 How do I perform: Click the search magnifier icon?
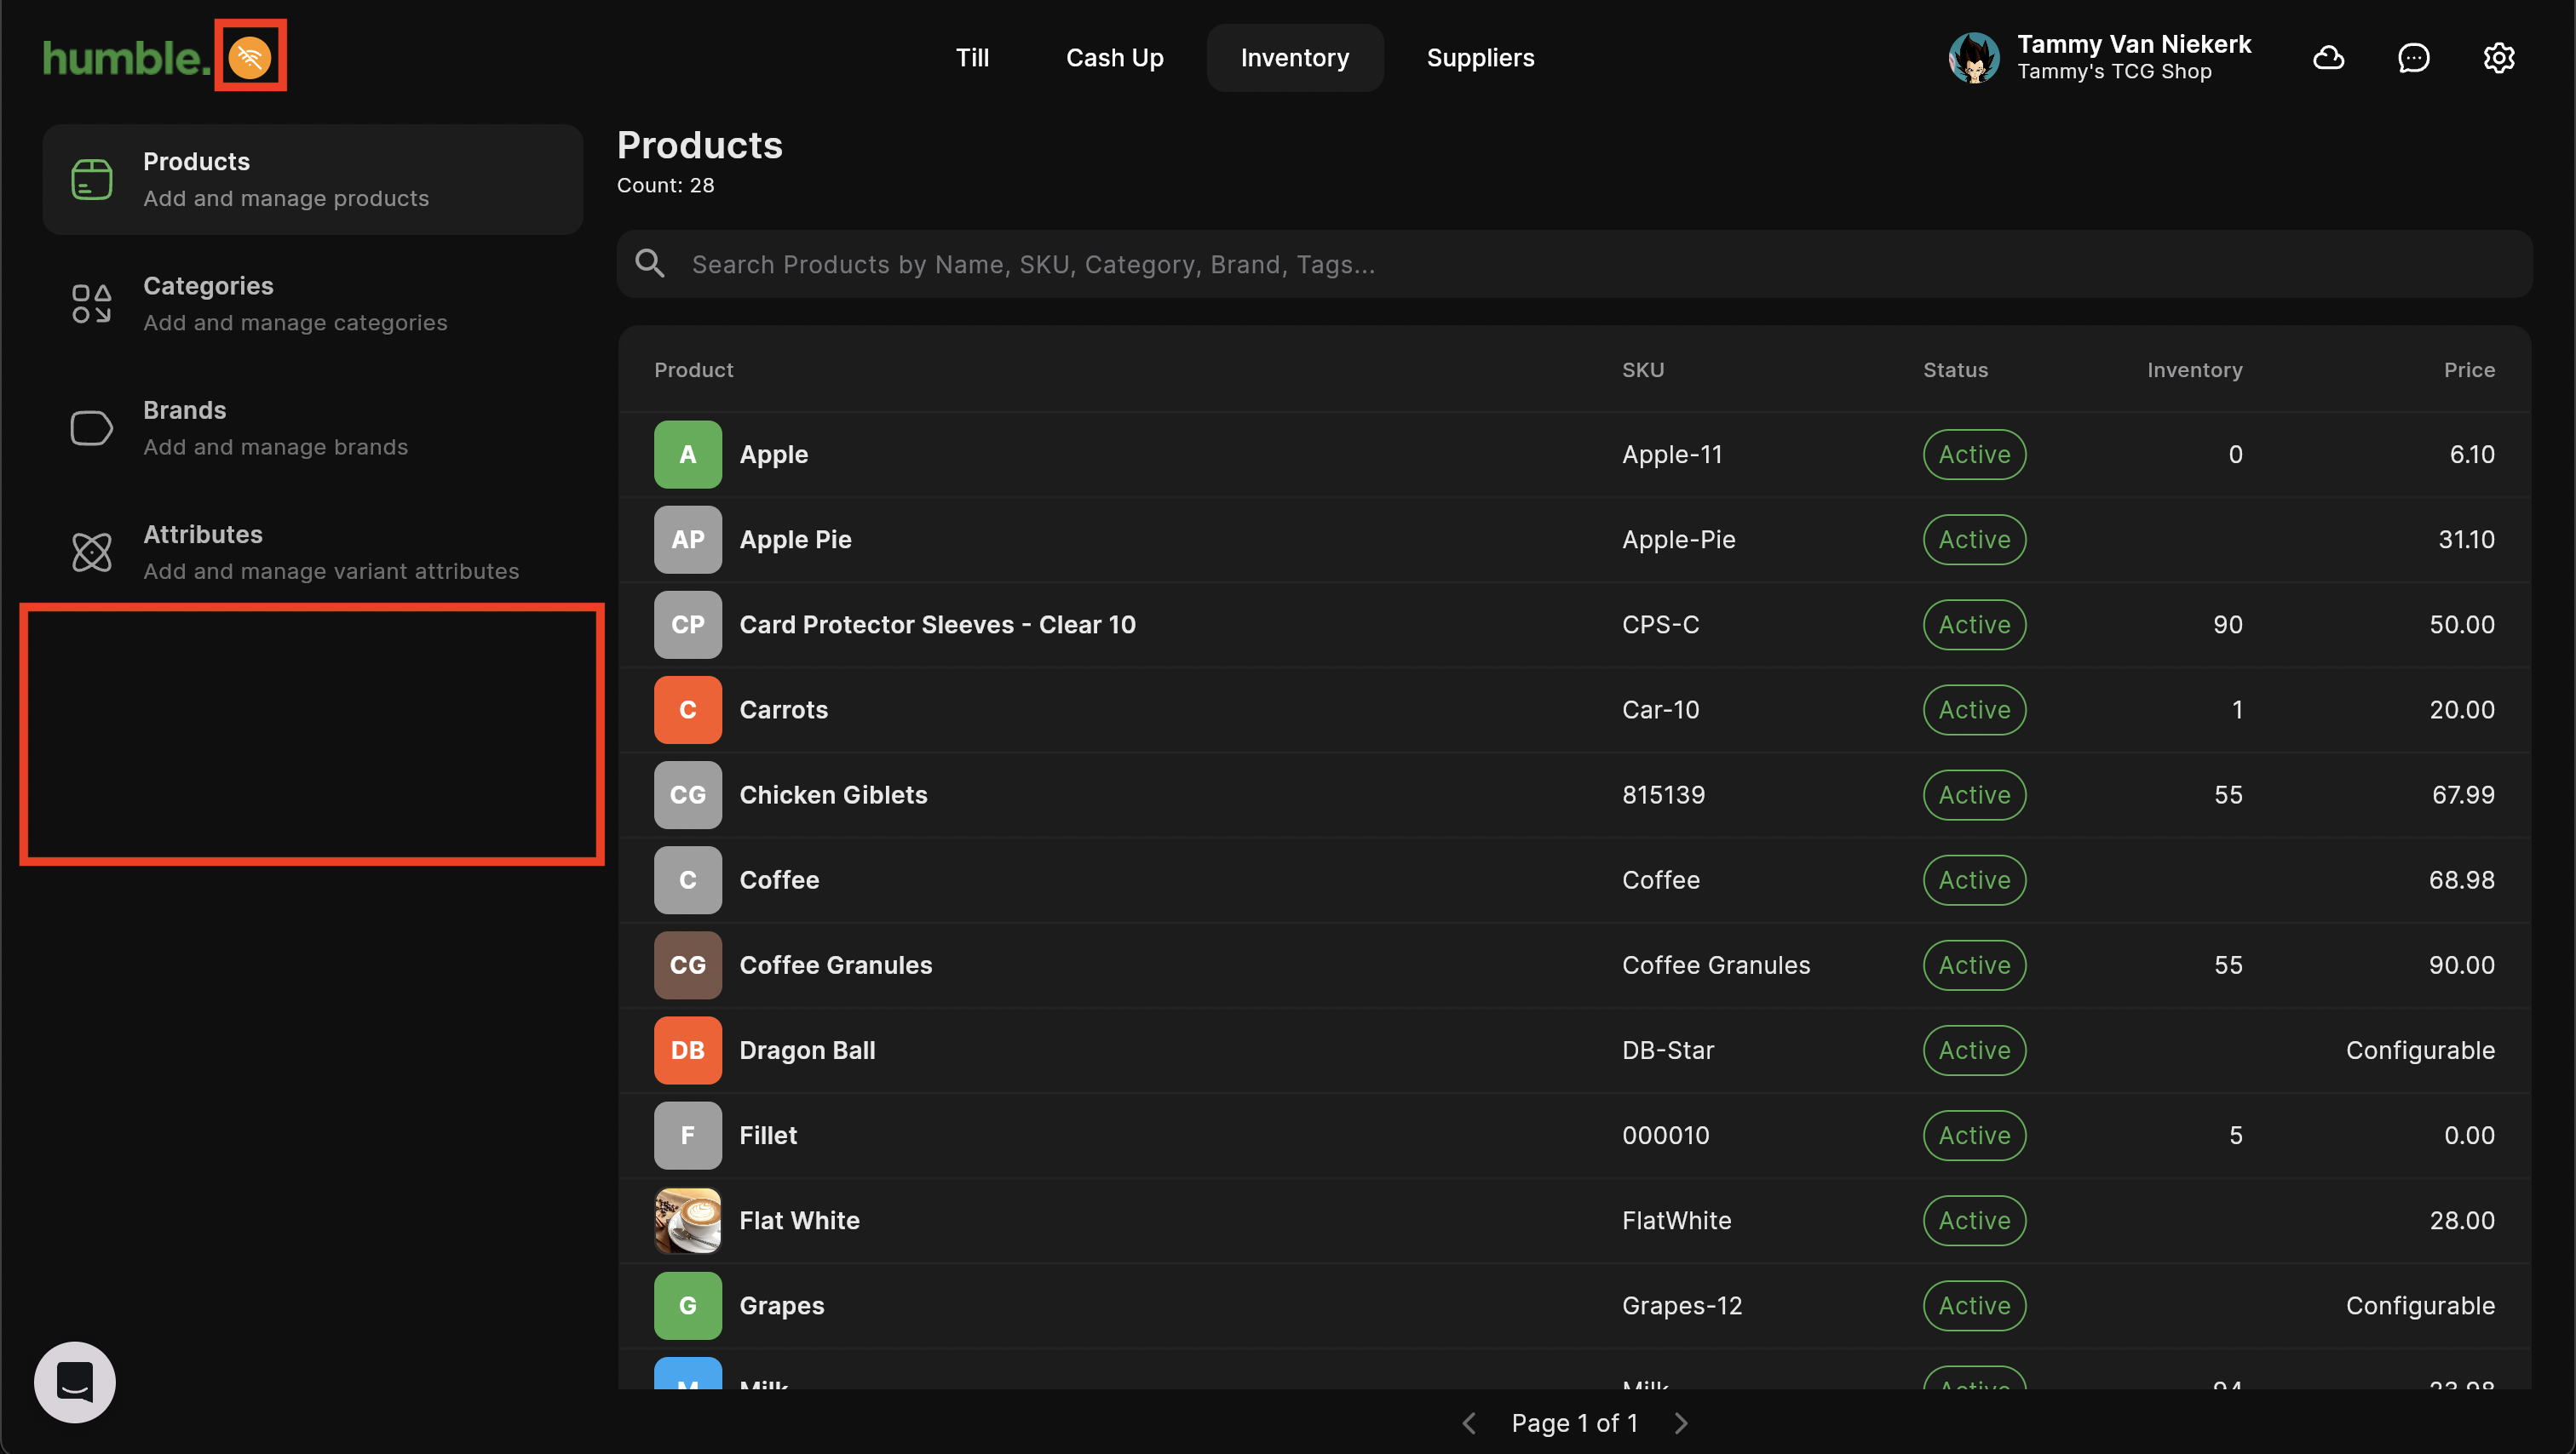pyautogui.click(x=650, y=264)
